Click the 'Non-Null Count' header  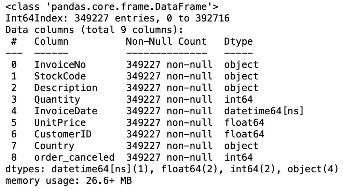coord(166,42)
